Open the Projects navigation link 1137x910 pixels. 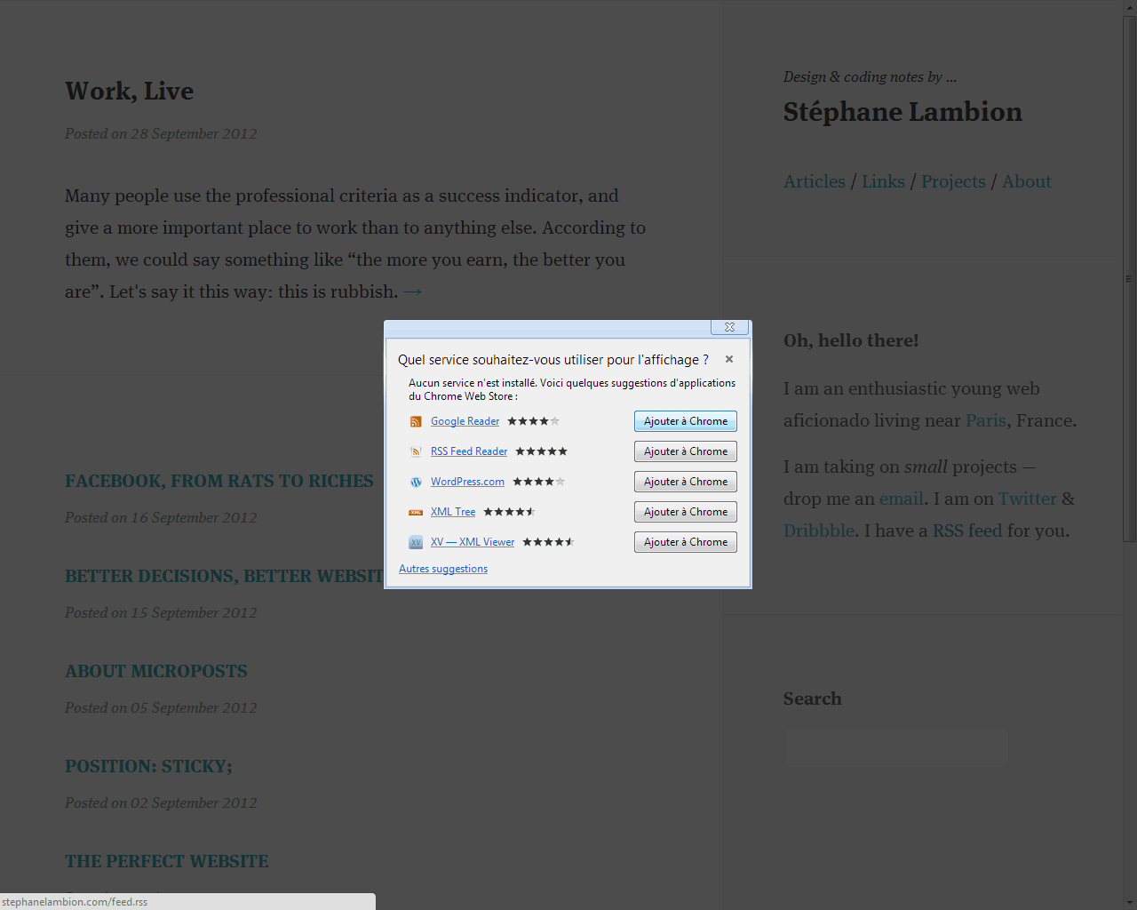tap(953, 181)
